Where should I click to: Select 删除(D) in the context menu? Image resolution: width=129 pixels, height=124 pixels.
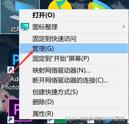point(74,102)
